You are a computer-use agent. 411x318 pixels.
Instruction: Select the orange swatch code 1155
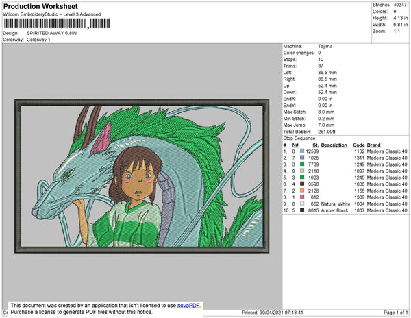coord(302,191)
